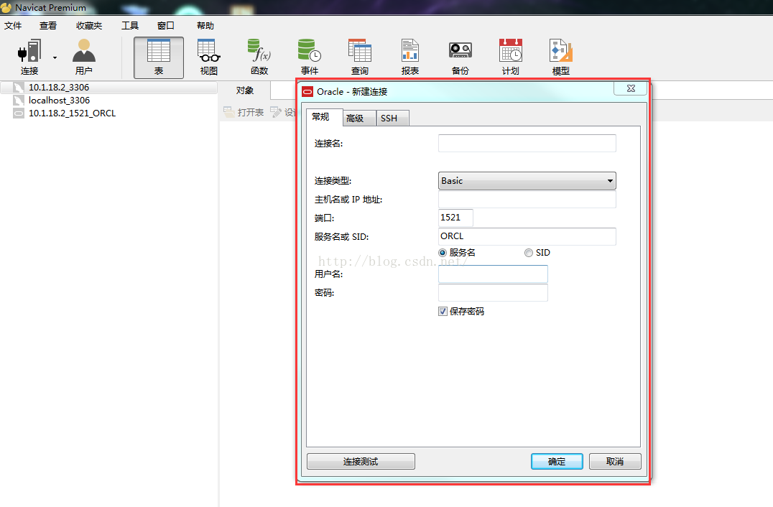Open the 帮助 menu
The height and width of the screenshot is (507, 773).
tap(205, 26)
